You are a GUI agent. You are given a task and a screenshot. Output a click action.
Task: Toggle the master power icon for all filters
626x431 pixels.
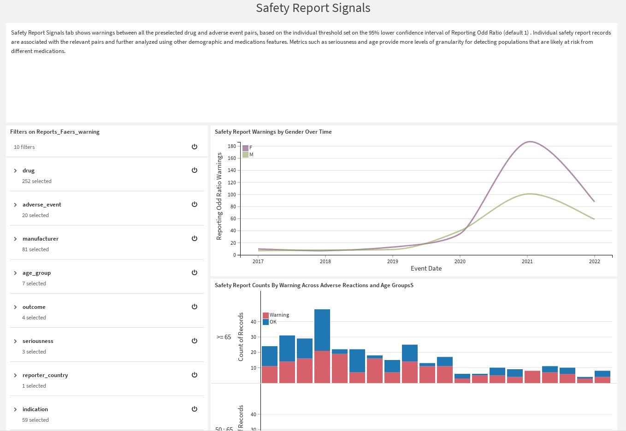point(195,147)
